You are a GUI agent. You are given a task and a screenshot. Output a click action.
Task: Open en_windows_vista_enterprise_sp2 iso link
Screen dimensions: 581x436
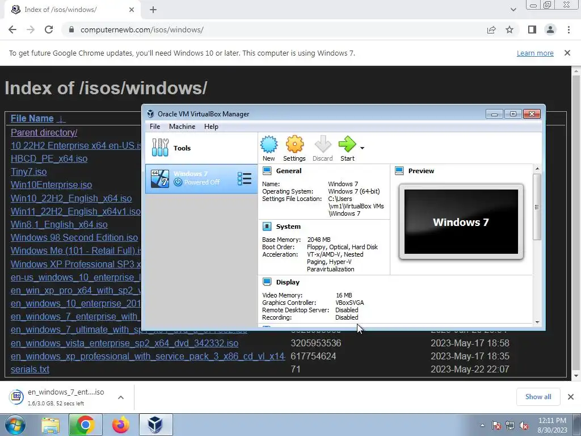click(x=124, y=343)
